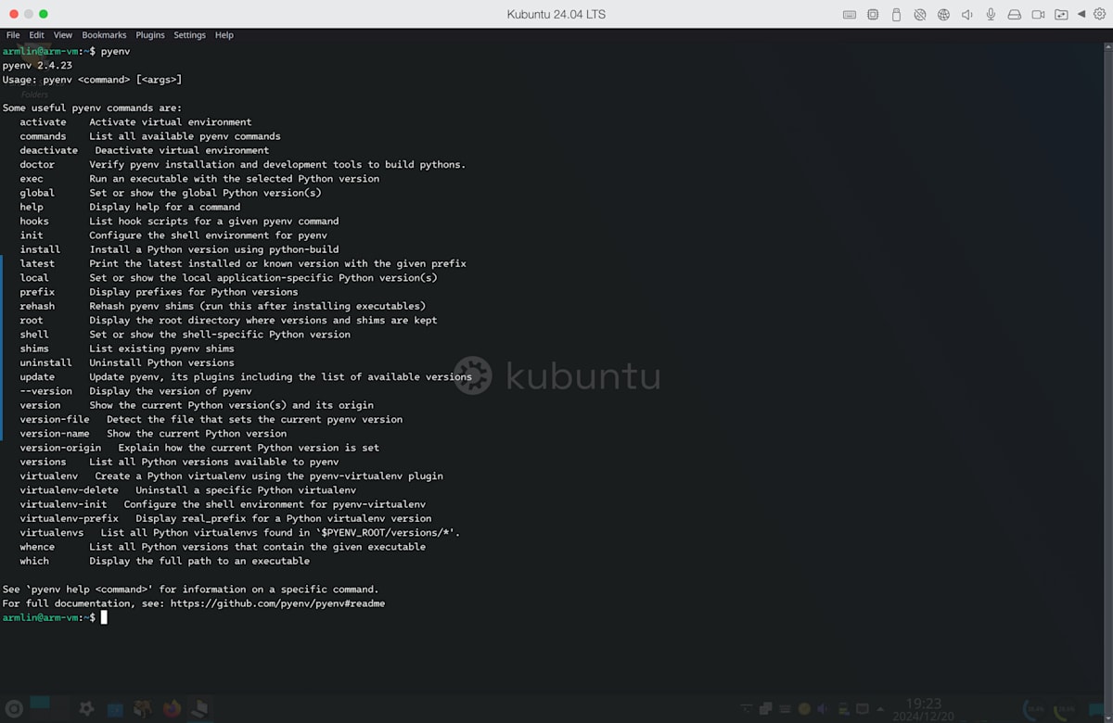Open the Settings menu
The height and width of the screenshot is (723, 1113).
(190, 35)
